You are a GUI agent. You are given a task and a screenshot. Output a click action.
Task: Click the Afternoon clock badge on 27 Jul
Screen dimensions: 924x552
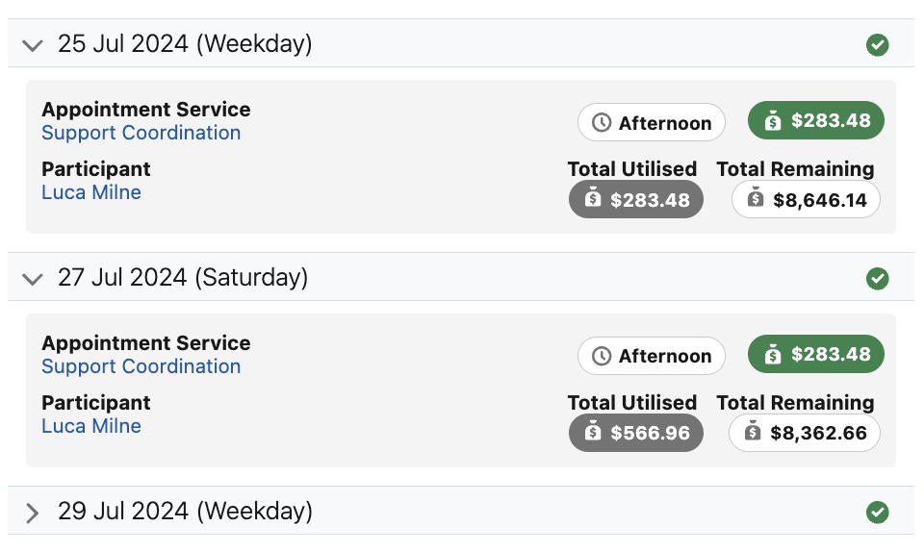(652, 356)
